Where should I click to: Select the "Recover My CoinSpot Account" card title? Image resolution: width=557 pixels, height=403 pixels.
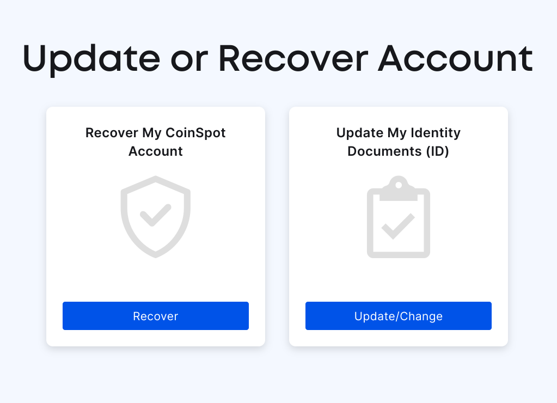pos(156,142)
